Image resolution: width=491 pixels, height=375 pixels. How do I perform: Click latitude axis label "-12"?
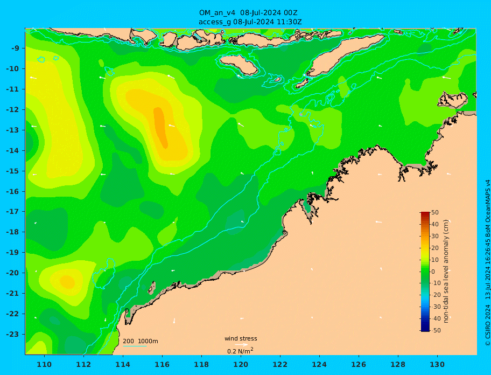tap(12, 110)
